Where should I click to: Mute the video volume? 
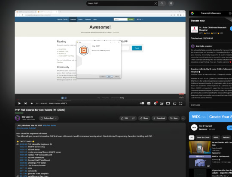coord(32,103)
